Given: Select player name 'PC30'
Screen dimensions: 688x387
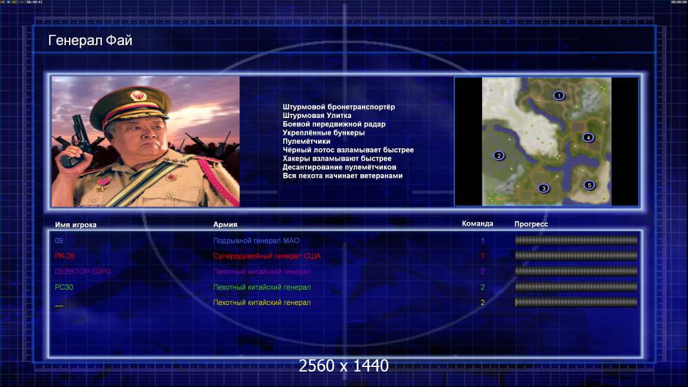Looking at the screenshot, I should coord(64,287).
